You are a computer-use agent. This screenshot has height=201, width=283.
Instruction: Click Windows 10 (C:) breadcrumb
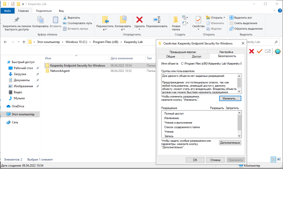[x=76, y=42]
